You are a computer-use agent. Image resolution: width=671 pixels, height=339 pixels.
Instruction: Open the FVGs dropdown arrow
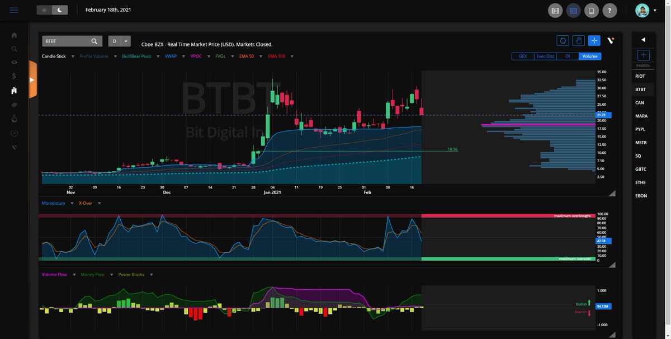point(232,57)
